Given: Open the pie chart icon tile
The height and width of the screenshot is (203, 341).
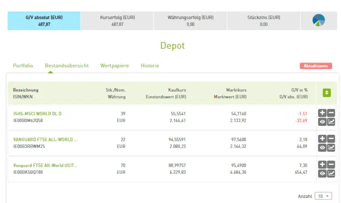Looking at the screenshot, I should click(x=319, y=21).
